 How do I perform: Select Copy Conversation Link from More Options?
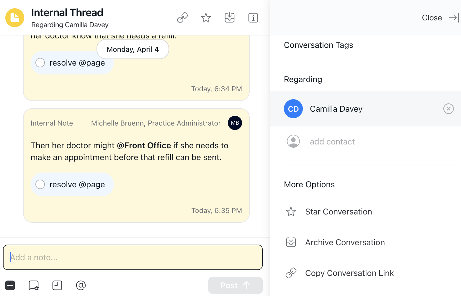click(349, 273)
